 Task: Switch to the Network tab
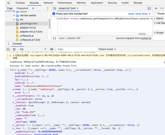coord(48,3)
